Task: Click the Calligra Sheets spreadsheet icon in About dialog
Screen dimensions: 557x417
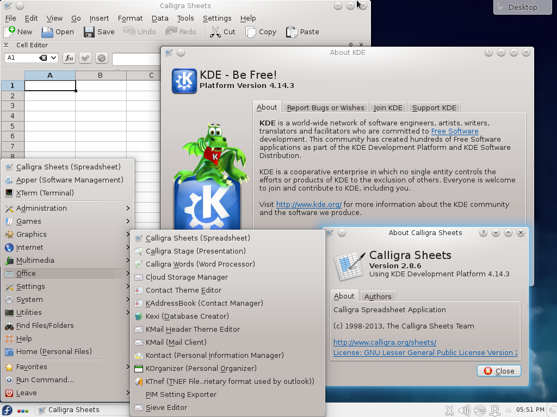Action: [x=350, y=265]
